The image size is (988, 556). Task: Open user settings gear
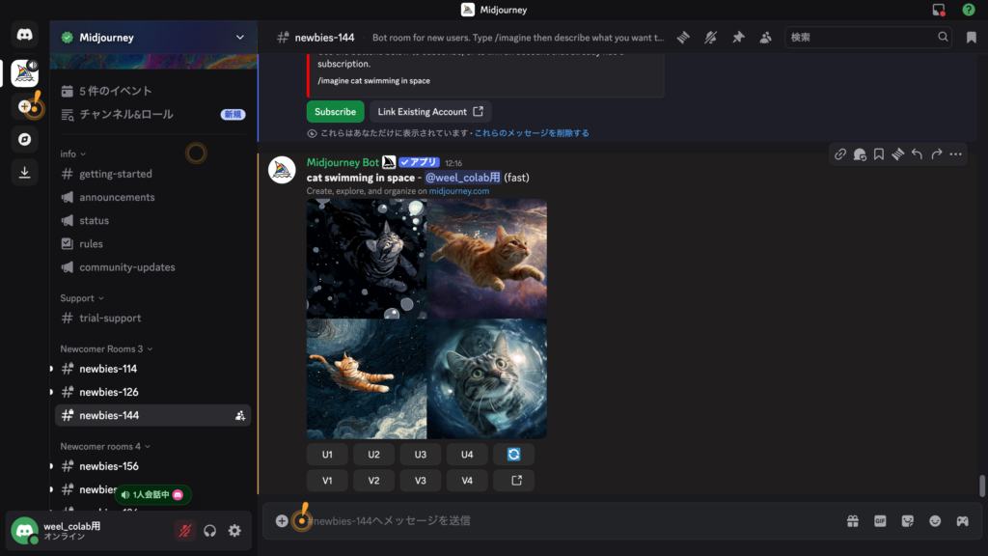(234, 531)
